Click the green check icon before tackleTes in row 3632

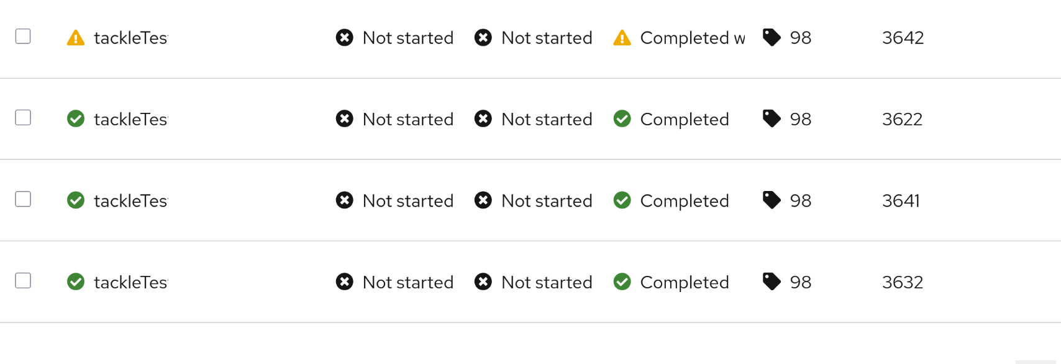(76, 282)
